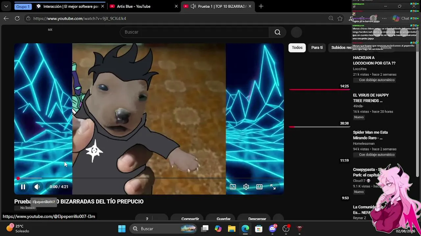Select the Prueba 1 TOP 10 BIZARRADAS tab

click(217, 6)
